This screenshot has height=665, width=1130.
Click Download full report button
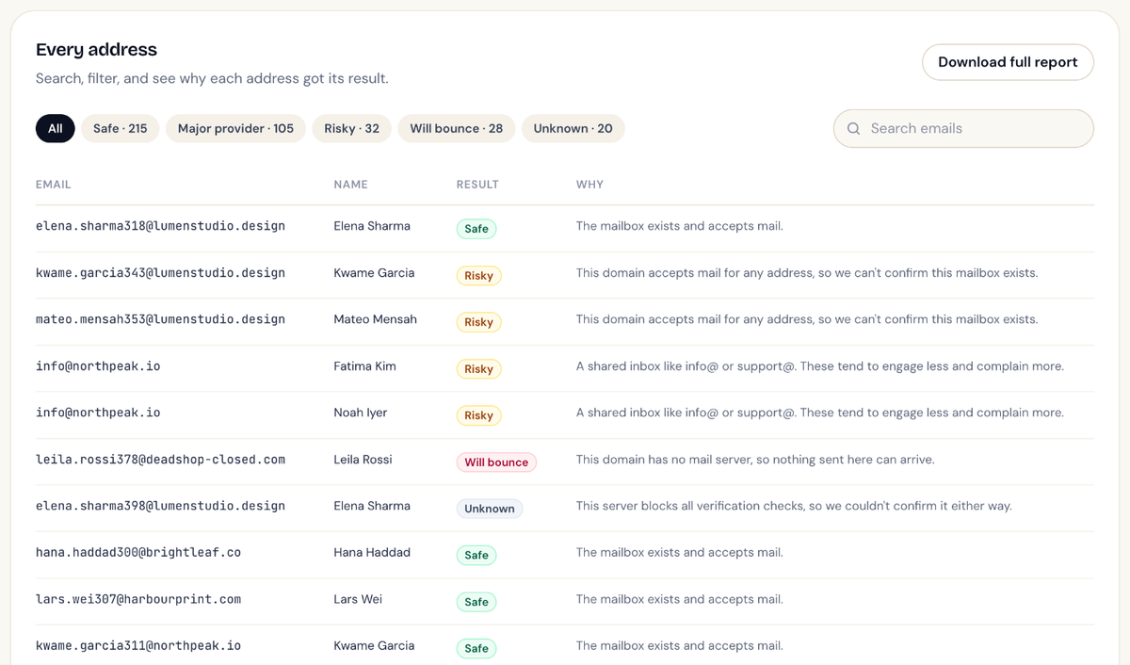[1008, 62]
